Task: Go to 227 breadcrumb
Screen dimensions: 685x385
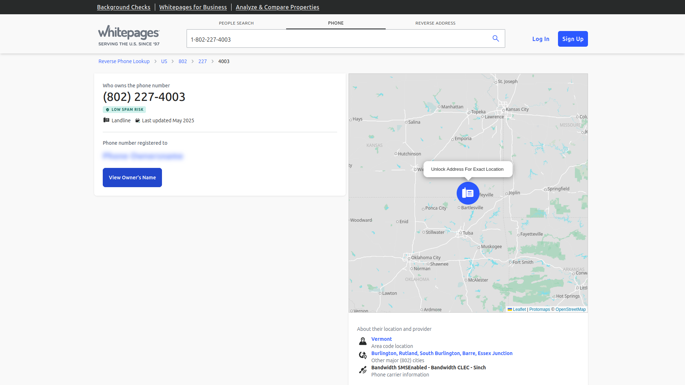Action: point(203,61)
